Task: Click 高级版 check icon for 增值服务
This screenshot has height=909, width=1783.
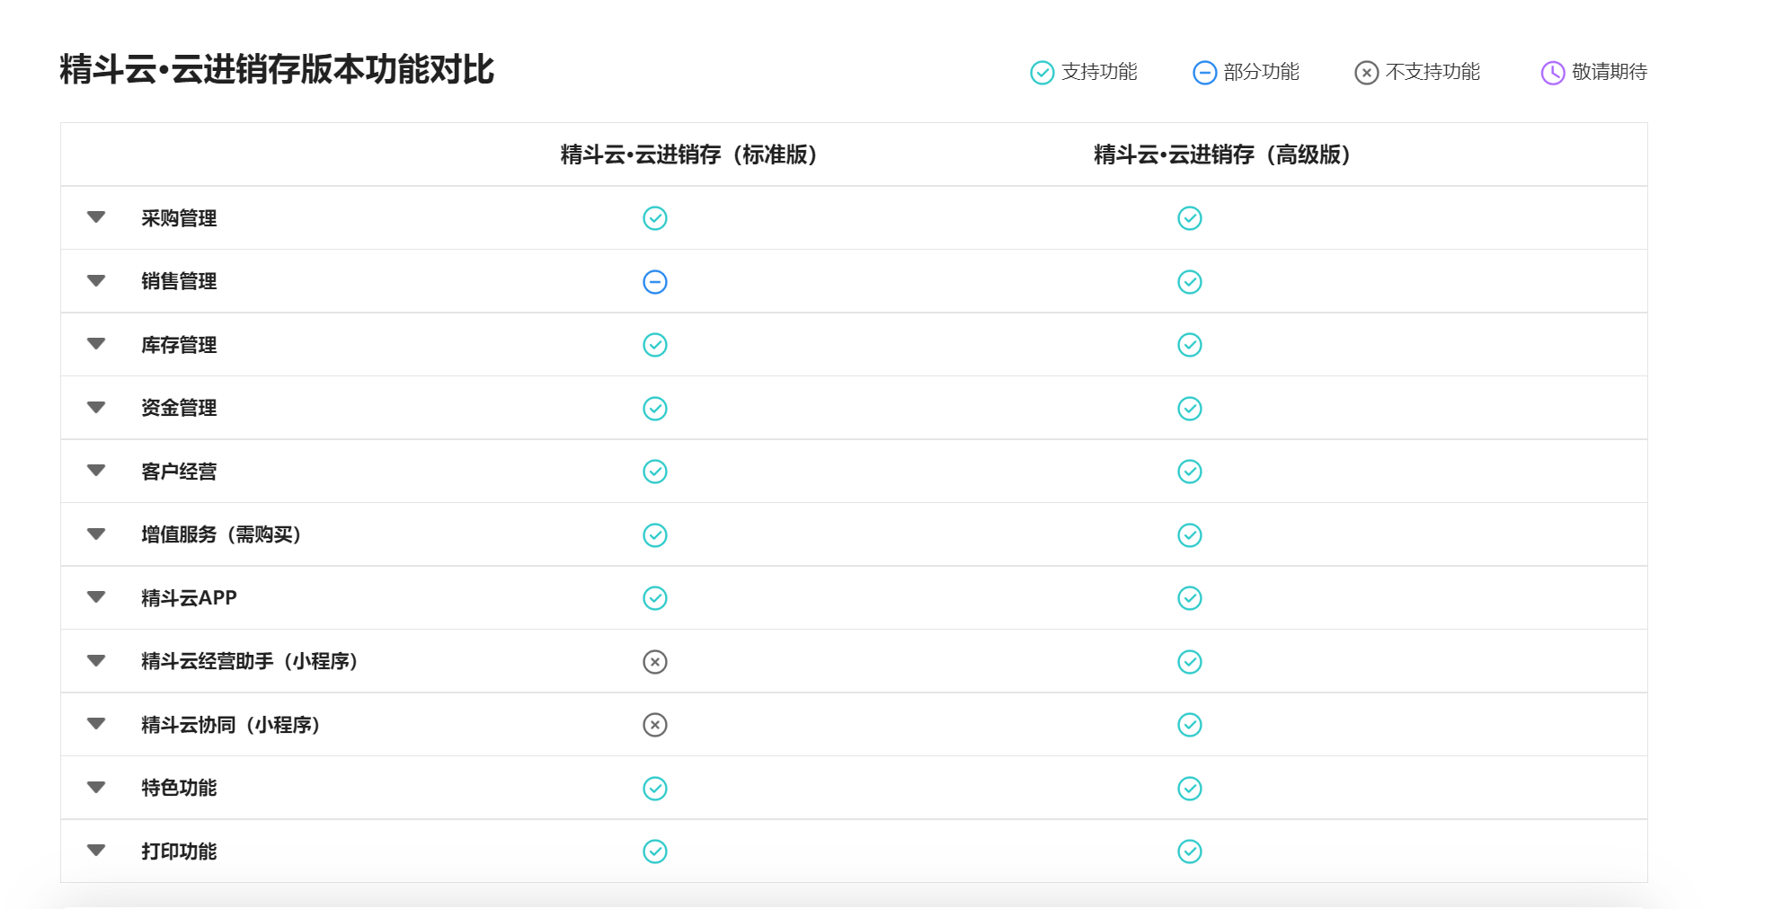Action: click(x=1190, y=535)
